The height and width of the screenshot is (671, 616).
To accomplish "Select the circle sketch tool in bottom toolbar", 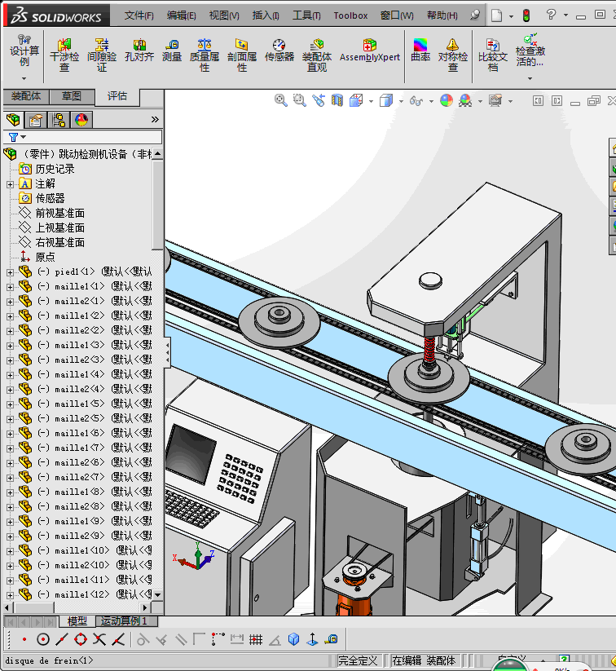I will 42,639.
